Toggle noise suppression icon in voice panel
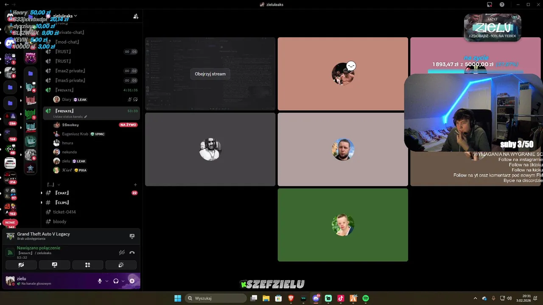Image resolution: width=543 pixels, height=305 pixels. (122, 252)
